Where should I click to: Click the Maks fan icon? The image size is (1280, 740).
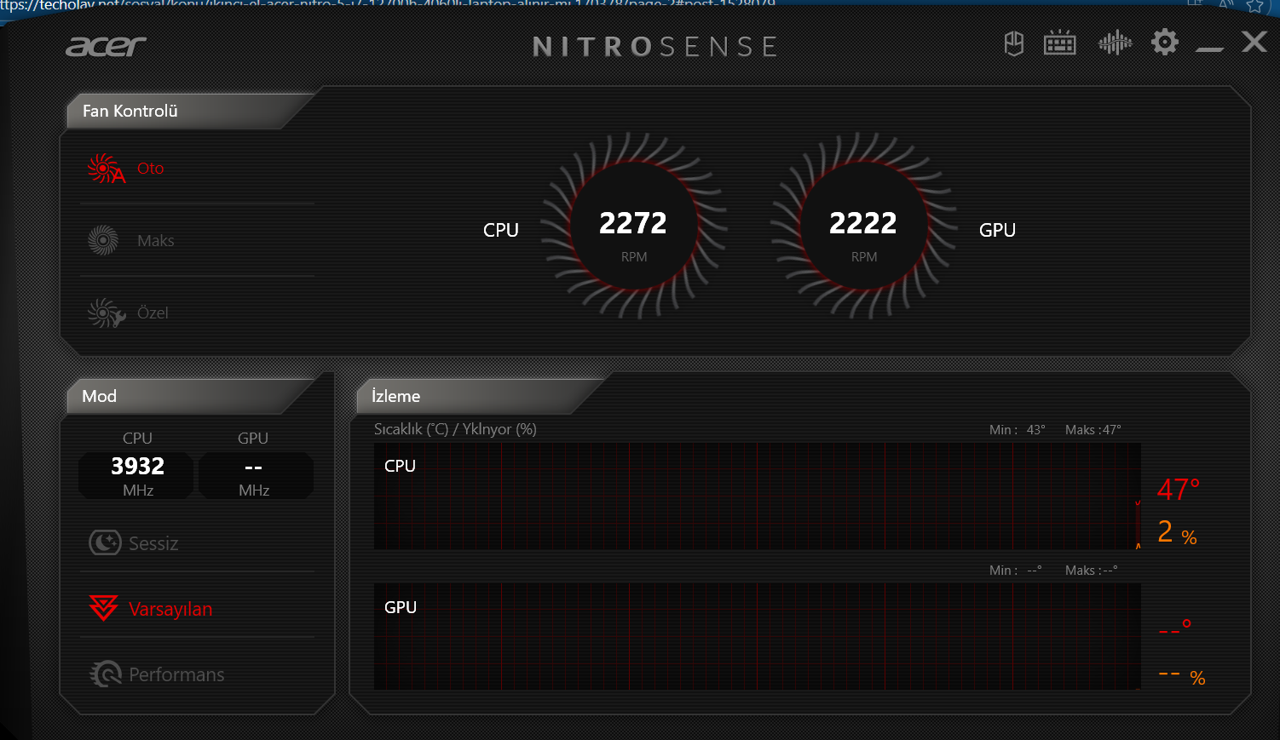tap(103, 241)
